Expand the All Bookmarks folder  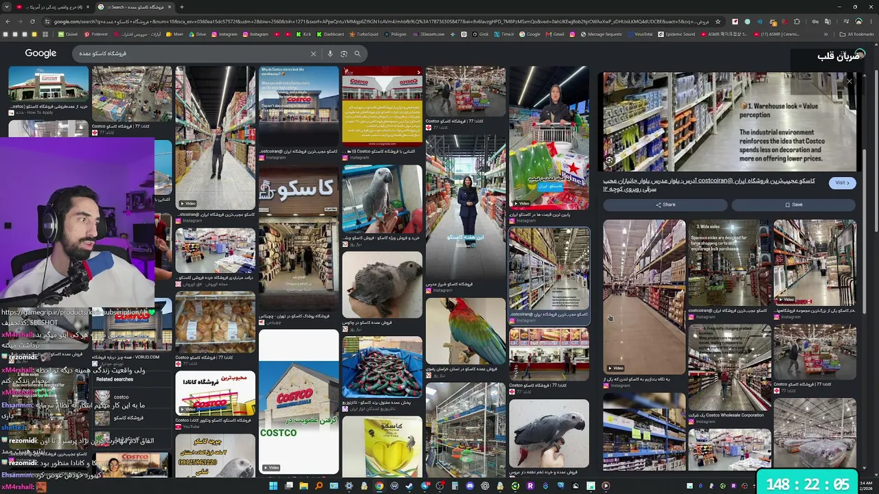[x=858, y=34]
